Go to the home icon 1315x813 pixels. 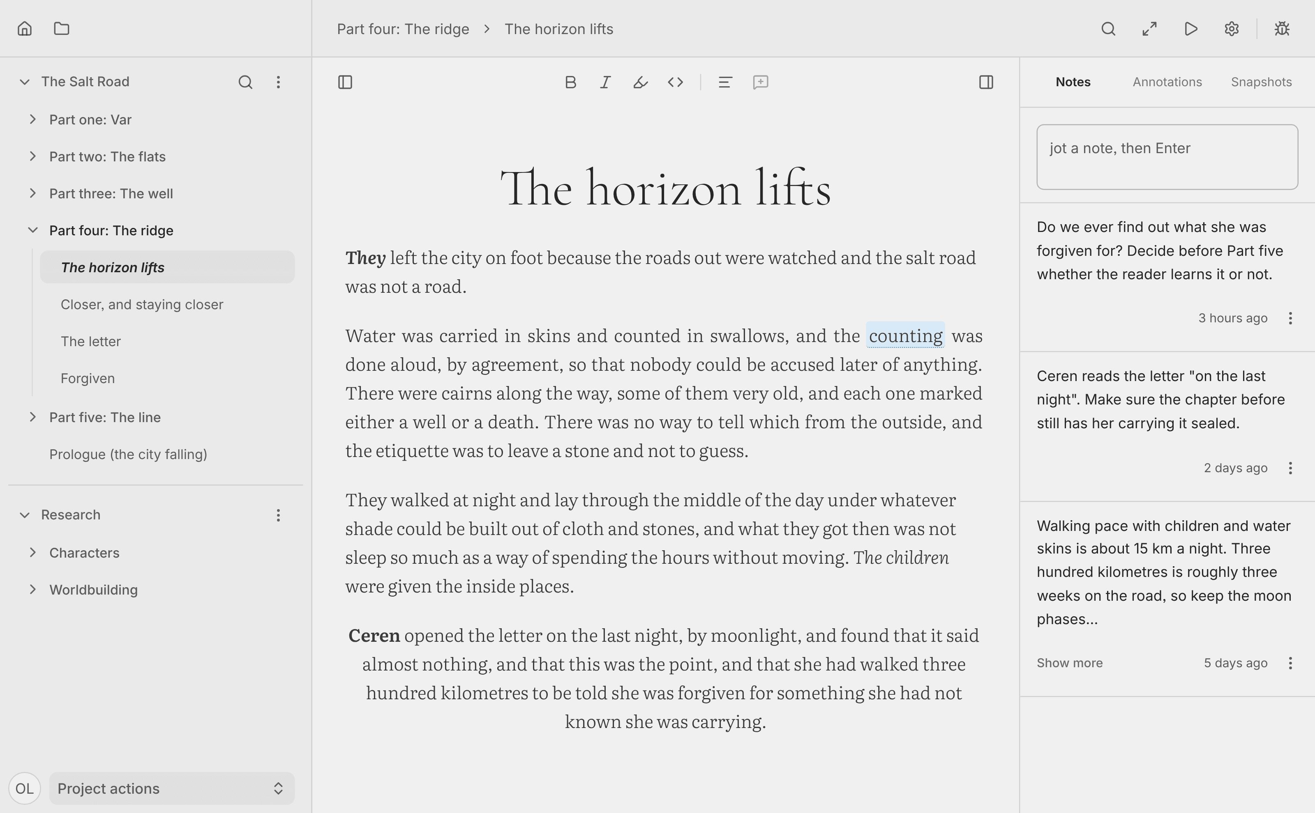click(25, 28)
